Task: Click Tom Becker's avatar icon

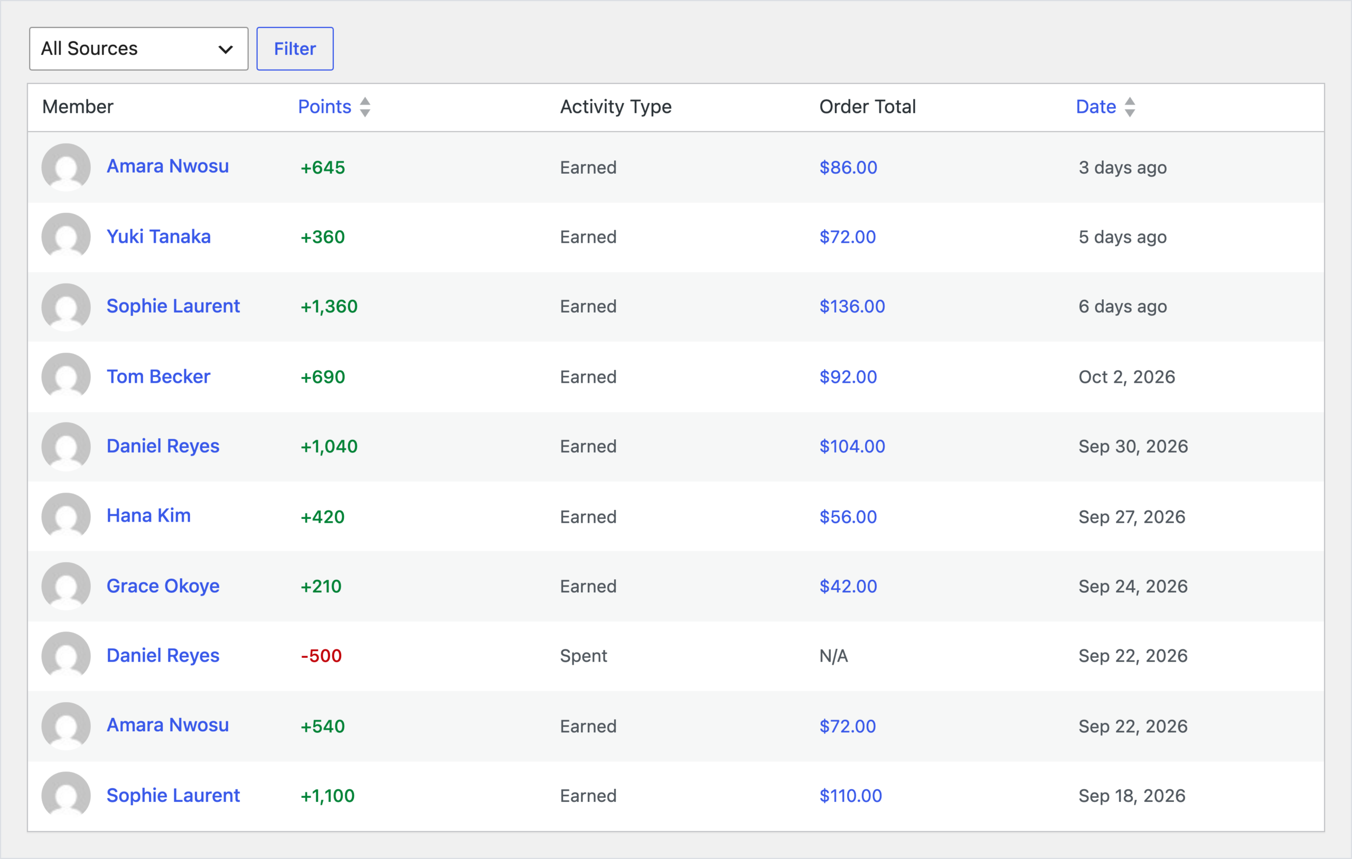Action: 66,377
